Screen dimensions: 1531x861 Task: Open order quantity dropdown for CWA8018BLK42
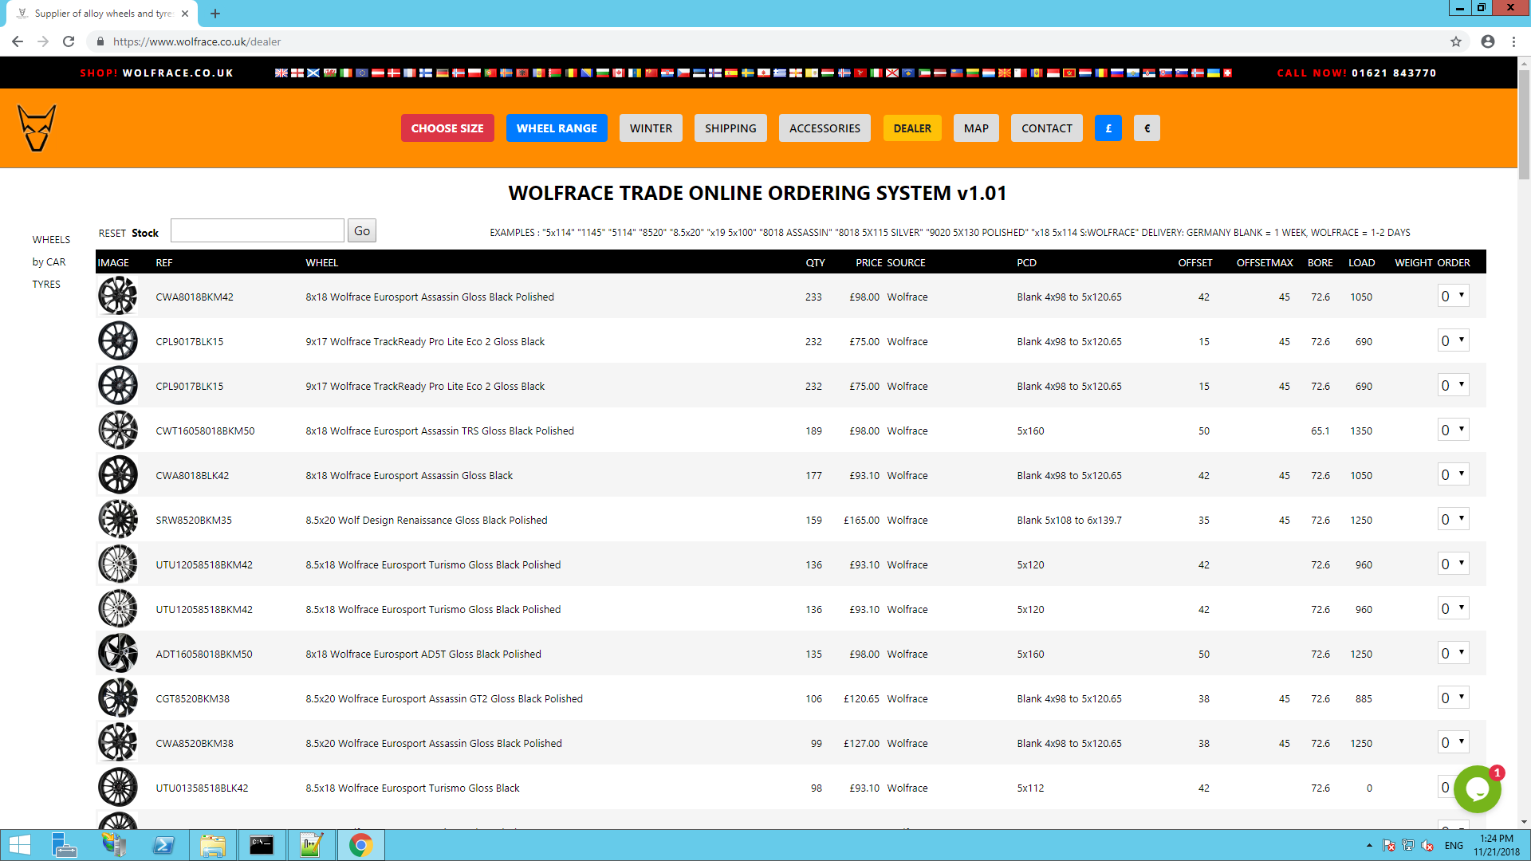coord(1454,474)
